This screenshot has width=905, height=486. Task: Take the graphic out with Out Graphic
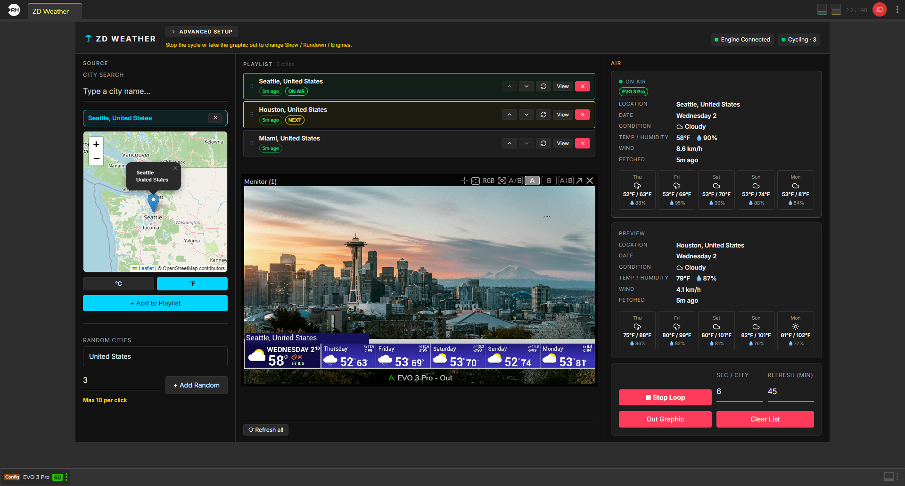point(665,419)
